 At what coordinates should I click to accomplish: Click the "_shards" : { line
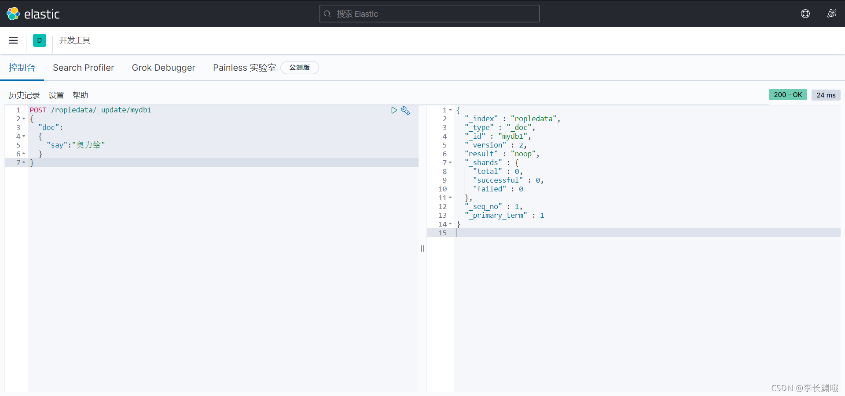click(492, 162)
